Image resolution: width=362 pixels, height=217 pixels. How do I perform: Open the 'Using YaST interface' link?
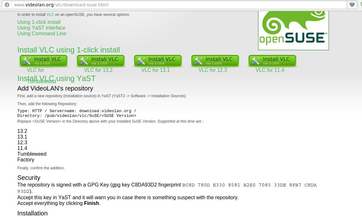click(x=41, y=28)
